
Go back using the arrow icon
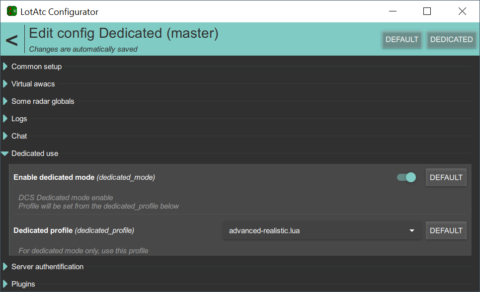11,40
